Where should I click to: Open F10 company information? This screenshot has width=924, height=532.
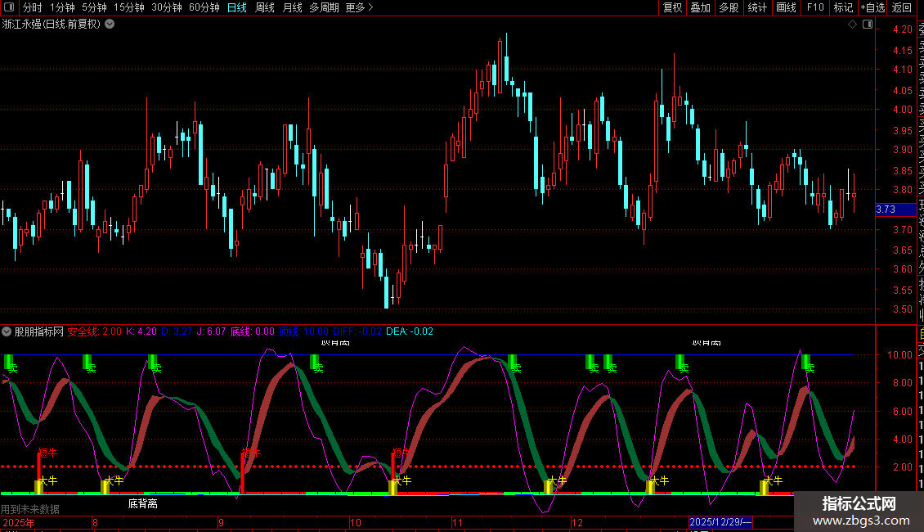pyautogui.click(x=814, y=8)
